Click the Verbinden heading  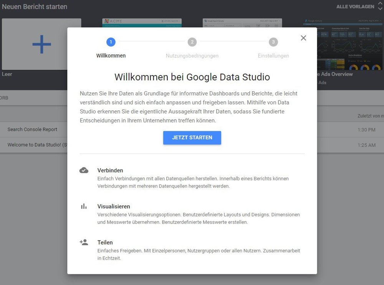pyautogui.click(x=110, y=171)
